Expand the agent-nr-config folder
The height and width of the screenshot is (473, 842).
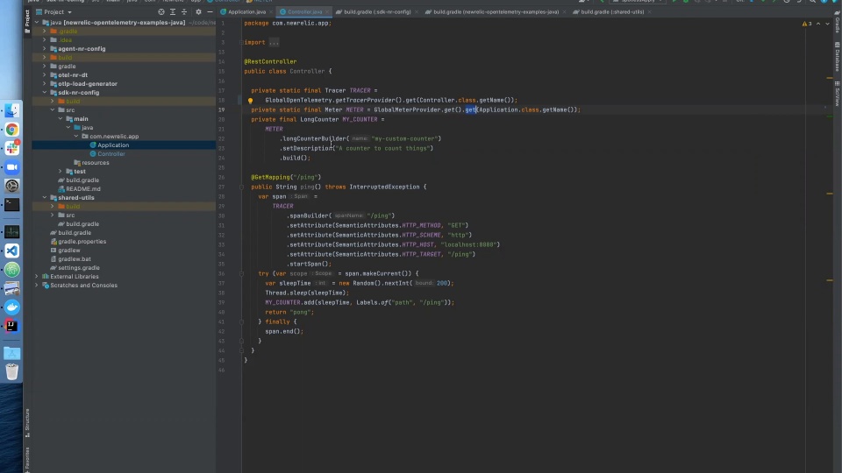[x=45, y=49]
